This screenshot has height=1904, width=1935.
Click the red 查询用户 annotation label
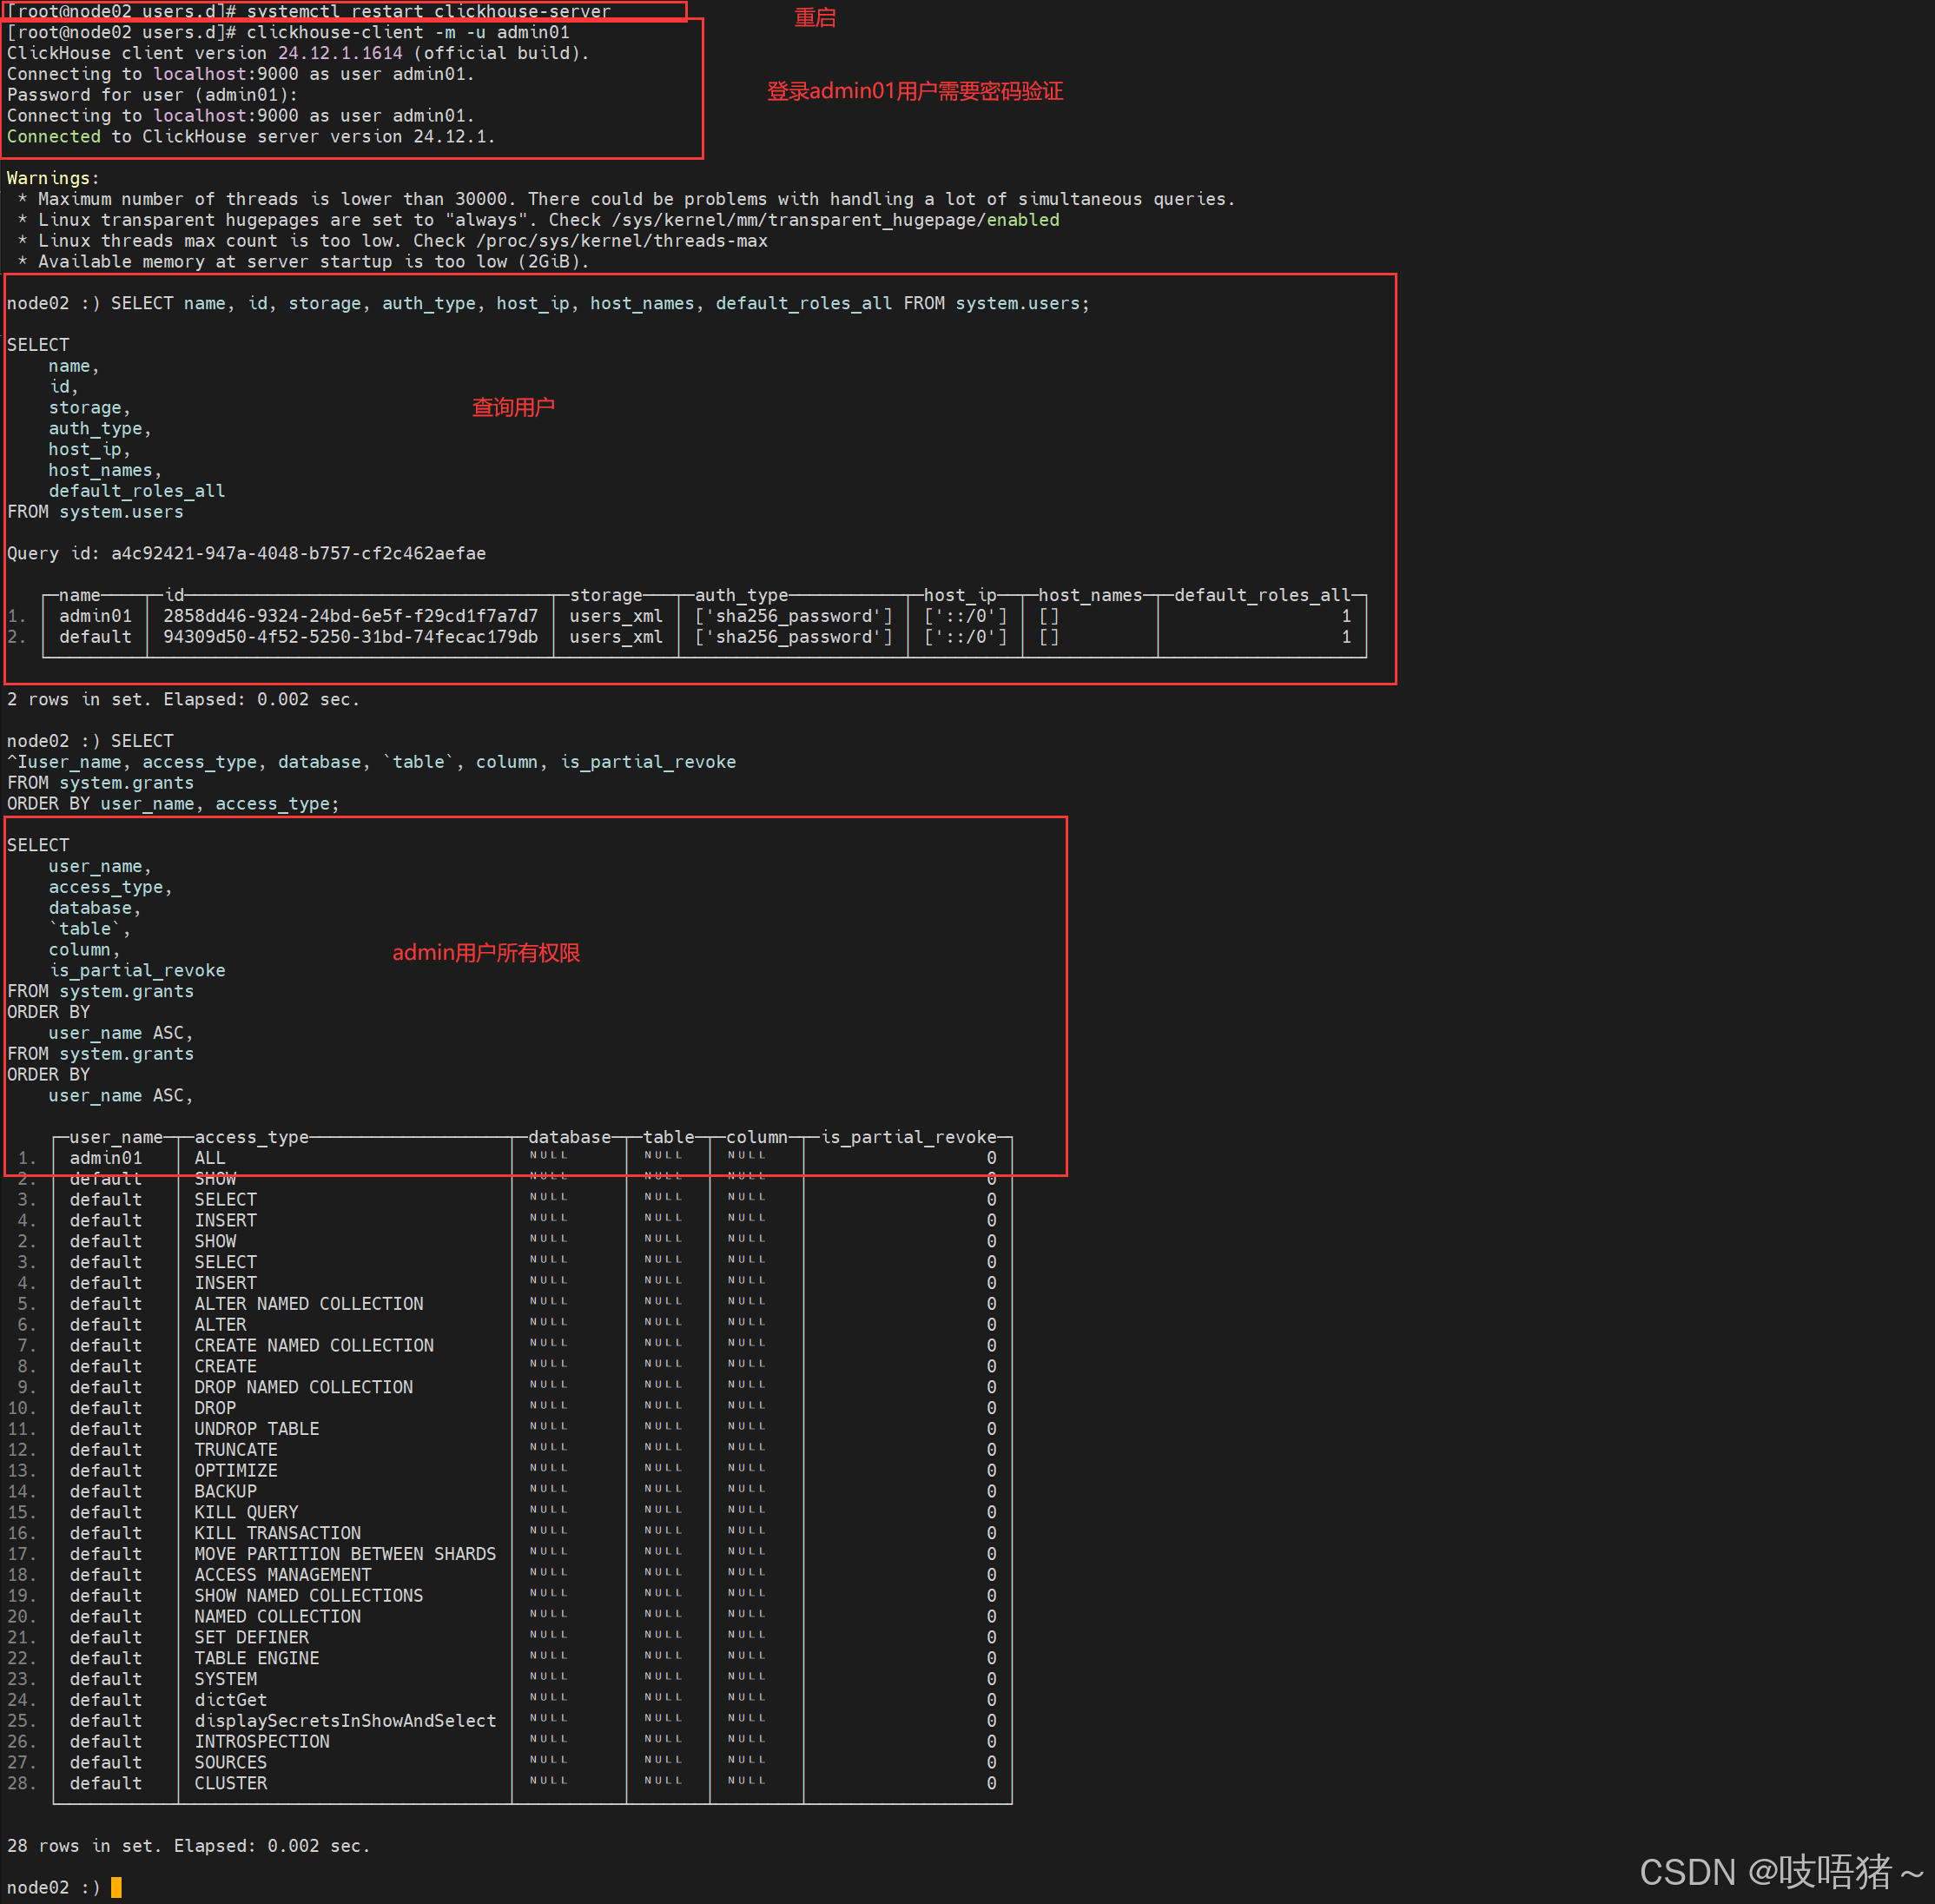pyautogui.click(x=512, y=408)
